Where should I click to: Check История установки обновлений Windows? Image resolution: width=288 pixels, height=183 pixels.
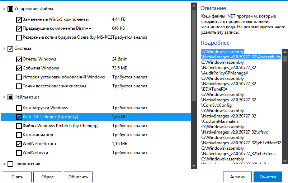click(19, 77)
